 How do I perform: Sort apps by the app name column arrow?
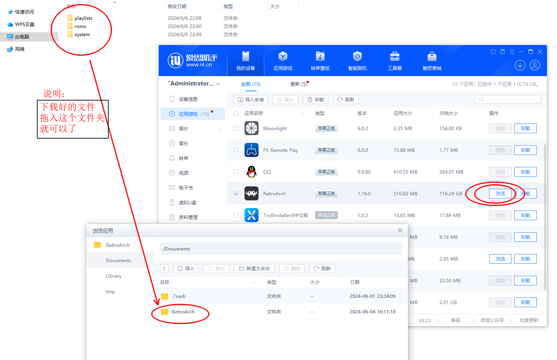(303, 113)
